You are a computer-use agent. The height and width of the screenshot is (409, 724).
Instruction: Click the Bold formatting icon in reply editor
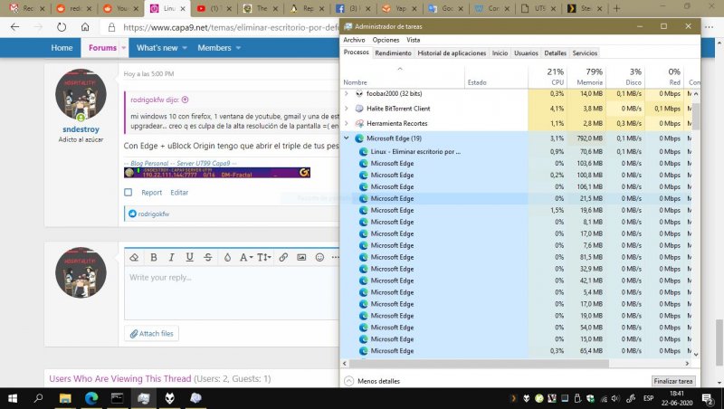coord(153,257)
